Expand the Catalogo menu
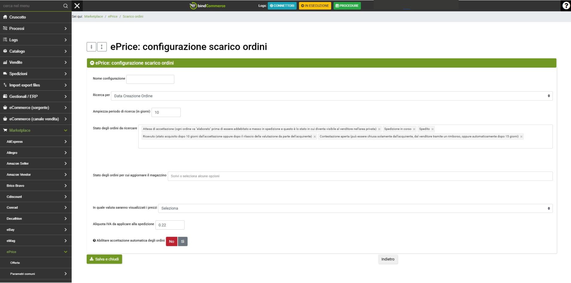Screen dimensions: 571x283 [x=36, y=51]
